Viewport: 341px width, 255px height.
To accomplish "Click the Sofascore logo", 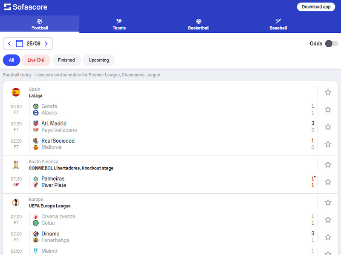I will point(26,7).
